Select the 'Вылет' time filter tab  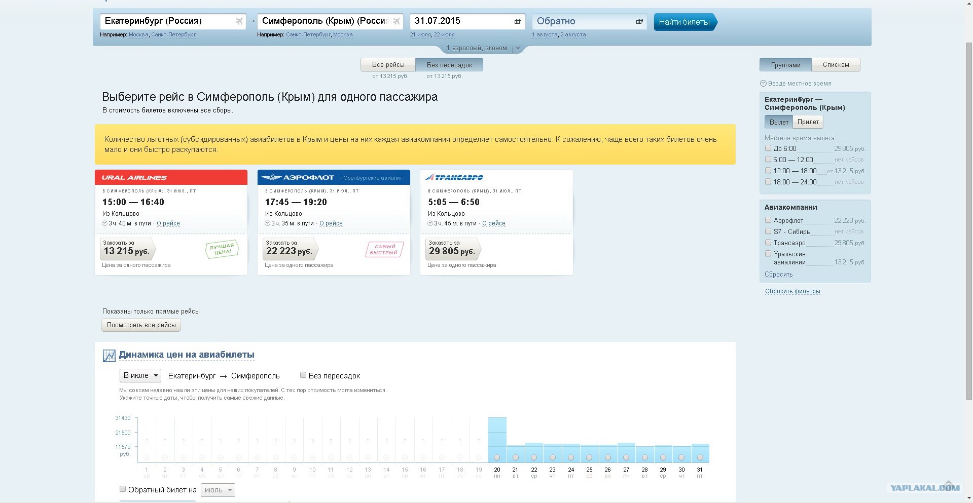coord(779,122)
